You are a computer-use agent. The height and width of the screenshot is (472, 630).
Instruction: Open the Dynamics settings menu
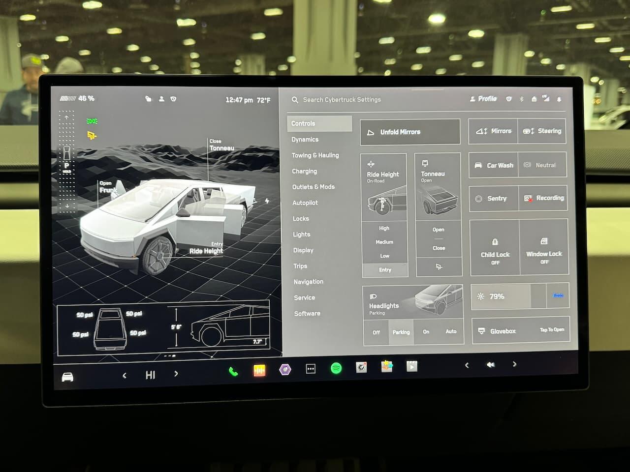(x=305, y=140)
